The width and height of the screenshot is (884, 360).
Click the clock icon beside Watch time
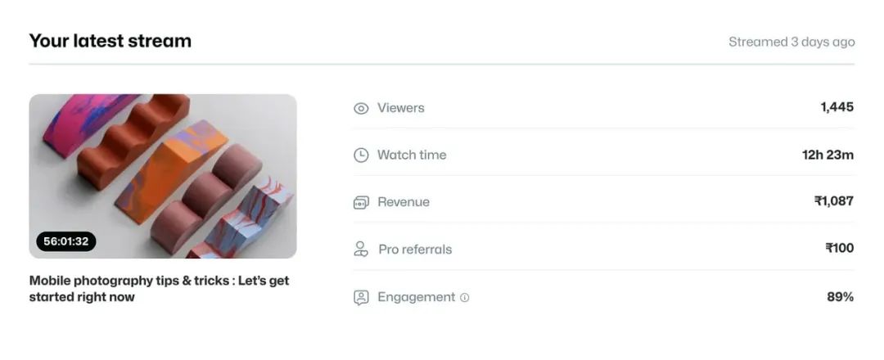point(361,155)
